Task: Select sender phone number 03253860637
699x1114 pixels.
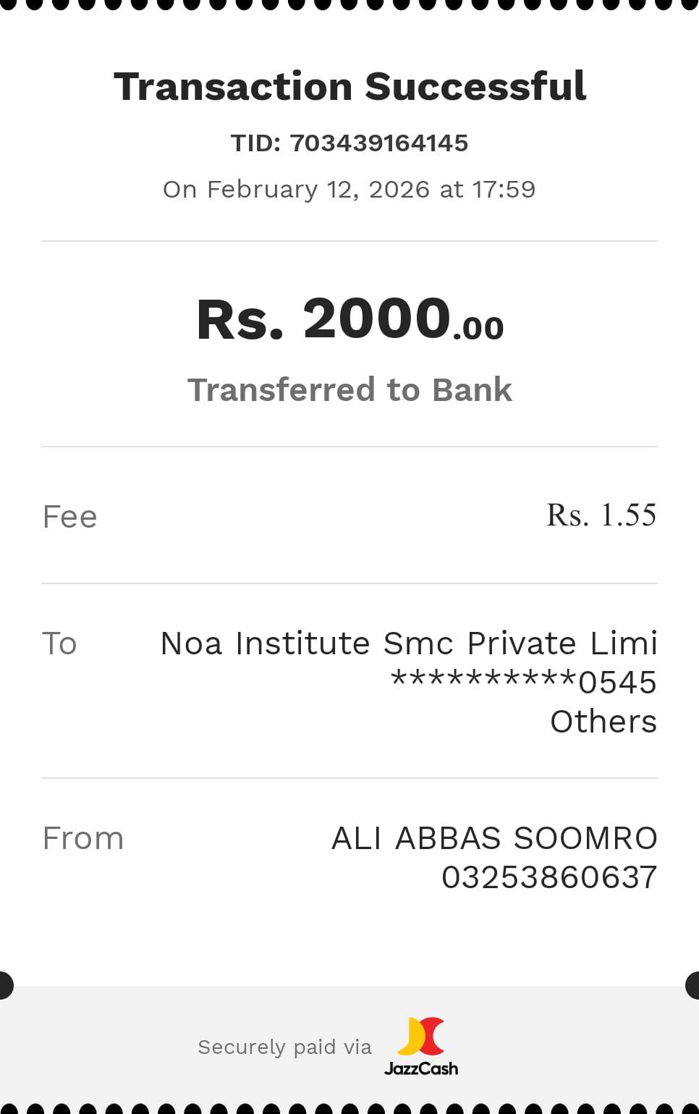Action: point(549,877)
